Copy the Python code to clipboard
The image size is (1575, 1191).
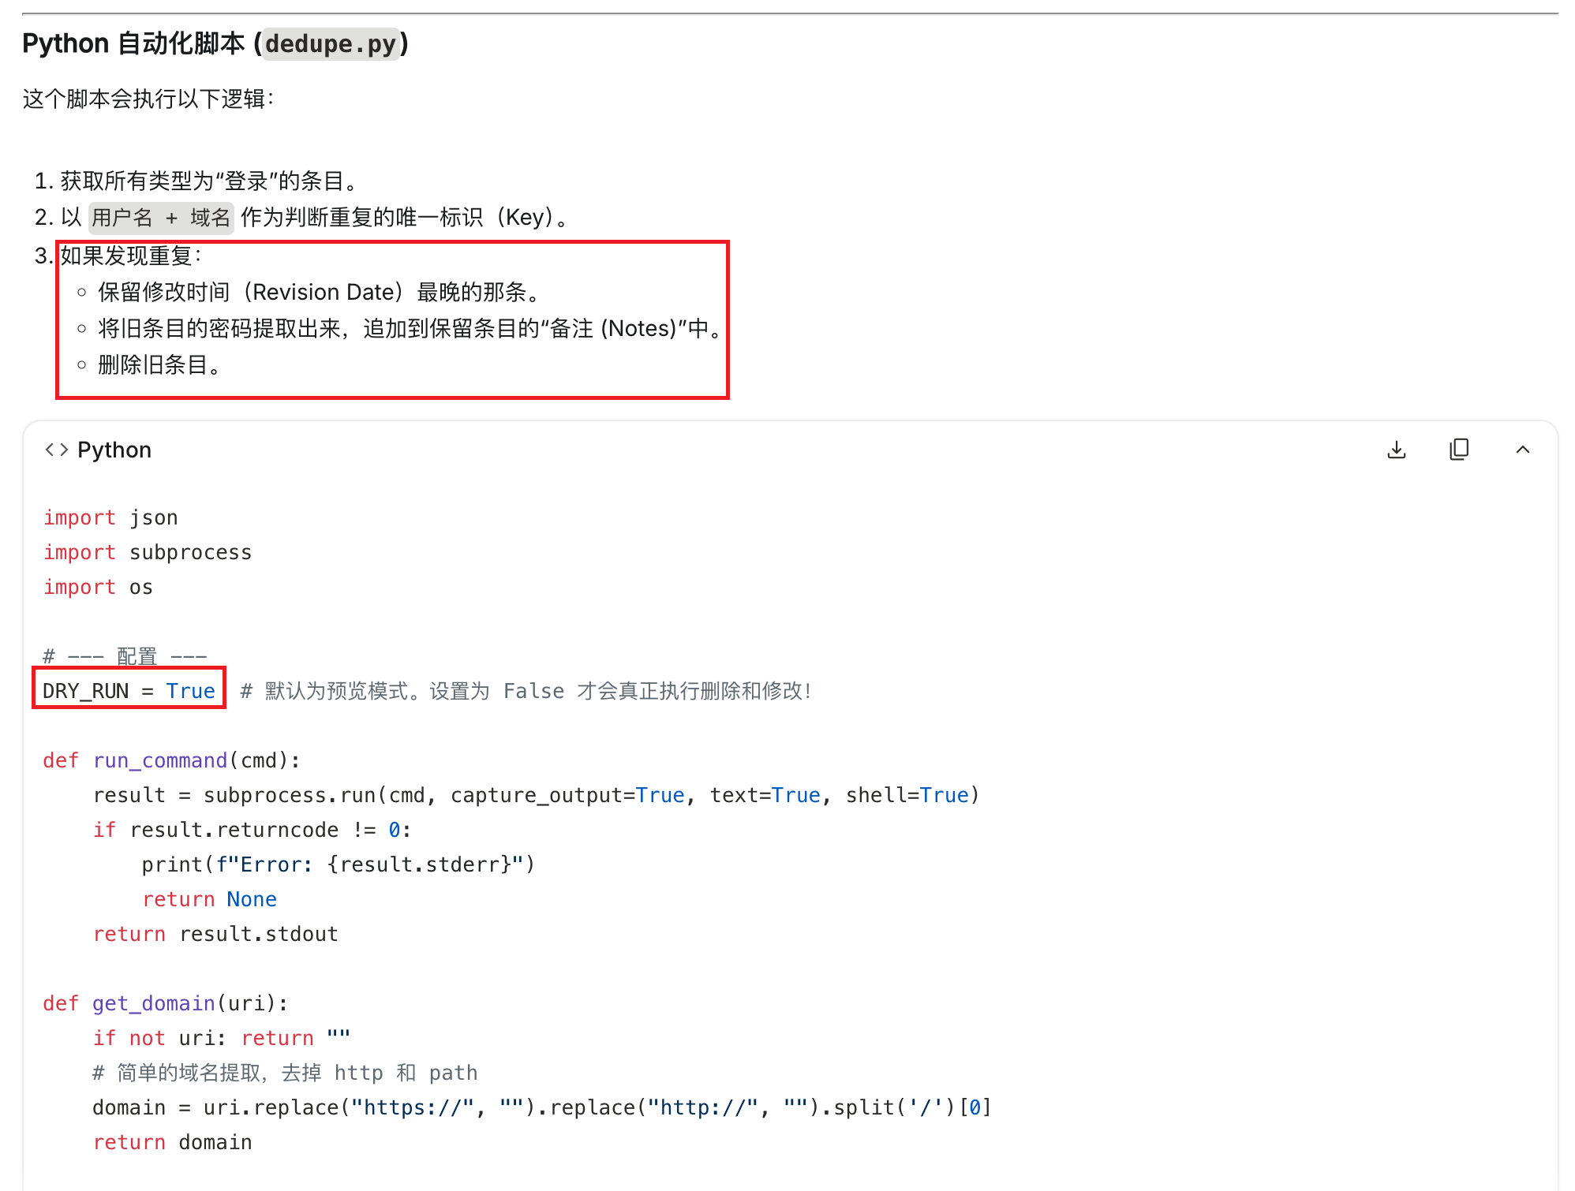(1459, 450)
